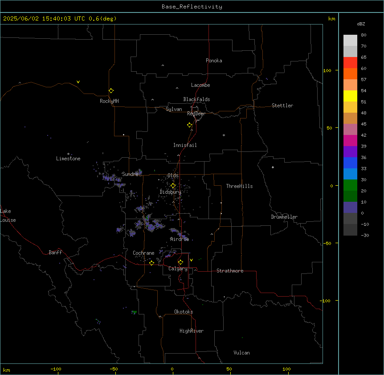The width and height of the screenshot is (384, 375).
Task: Click the Banff label
Action: 55,253
